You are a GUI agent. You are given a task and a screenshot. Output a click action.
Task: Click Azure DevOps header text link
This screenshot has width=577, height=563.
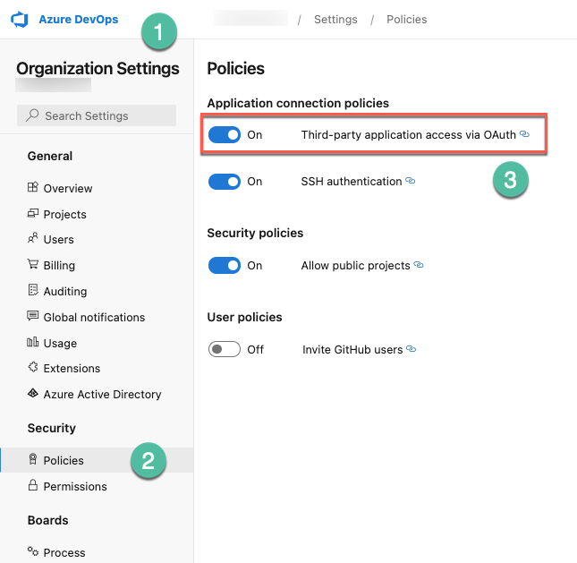[79, 19]
